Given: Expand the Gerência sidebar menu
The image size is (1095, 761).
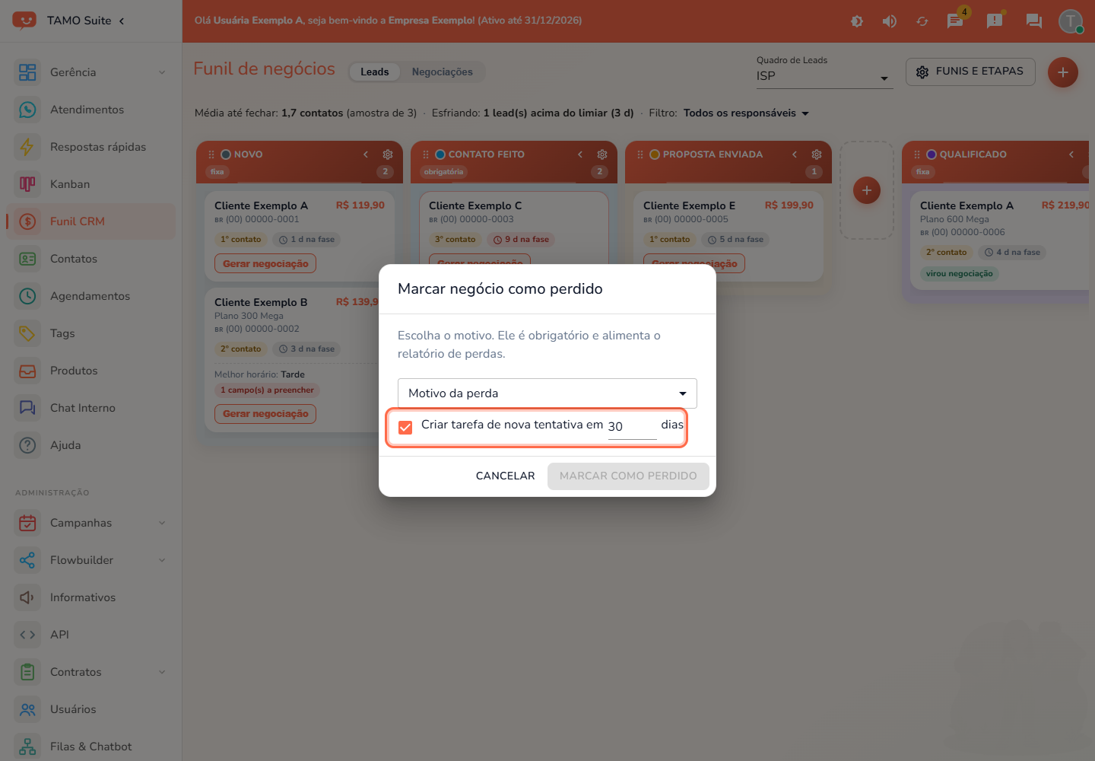Looking at the screenshot, I should (x=91, y=72).
